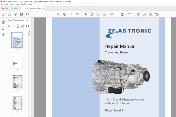176x117 pixels.
Task: Select the ZF-AS Tronic Trucks document tab
Action: 33,9
